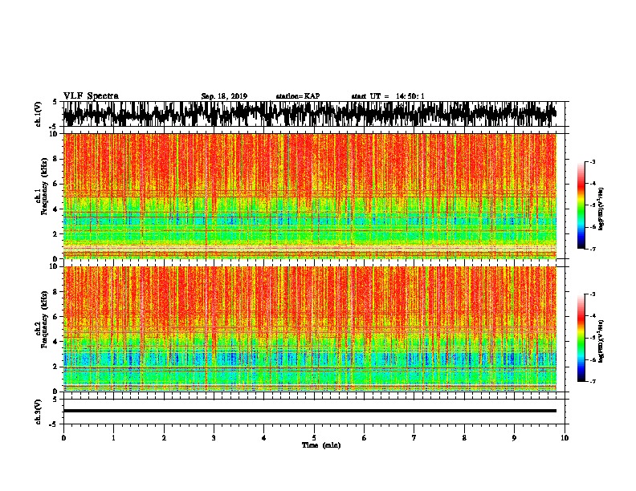Click the "-7" value on ch.1 colorbar
Screen dimensions: 636x491
(593, 249)
